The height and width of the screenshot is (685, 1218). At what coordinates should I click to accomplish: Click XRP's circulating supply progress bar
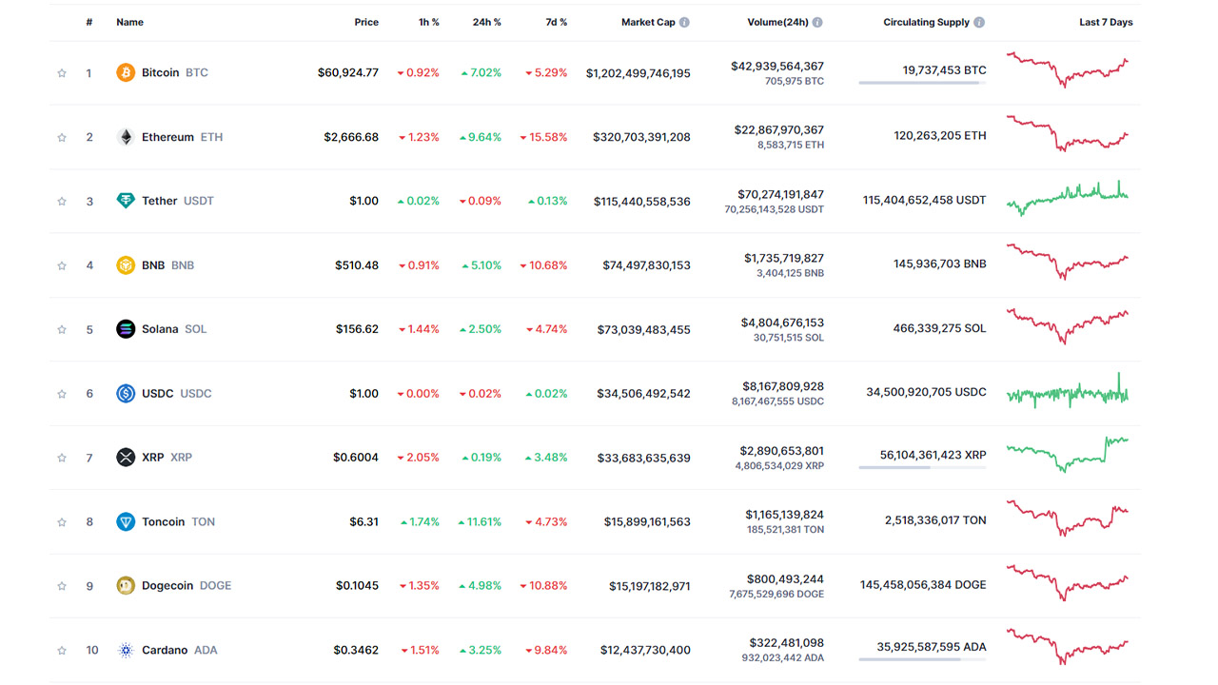point(922,467)
